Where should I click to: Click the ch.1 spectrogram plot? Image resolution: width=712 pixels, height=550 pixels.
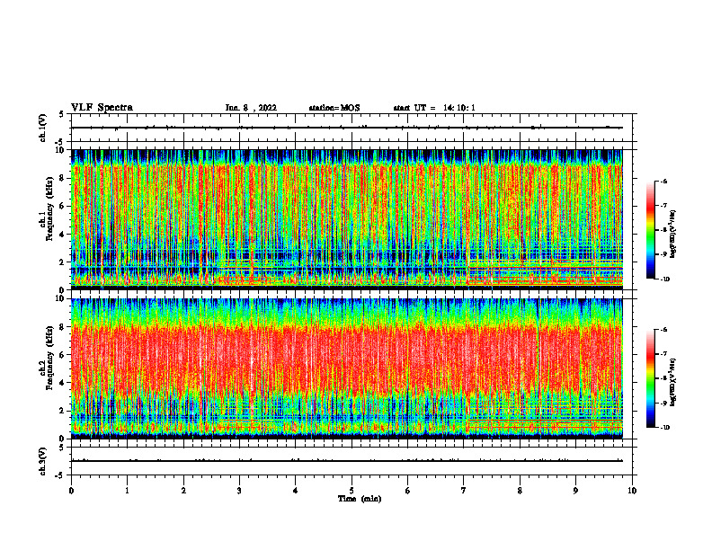[347, 219]
